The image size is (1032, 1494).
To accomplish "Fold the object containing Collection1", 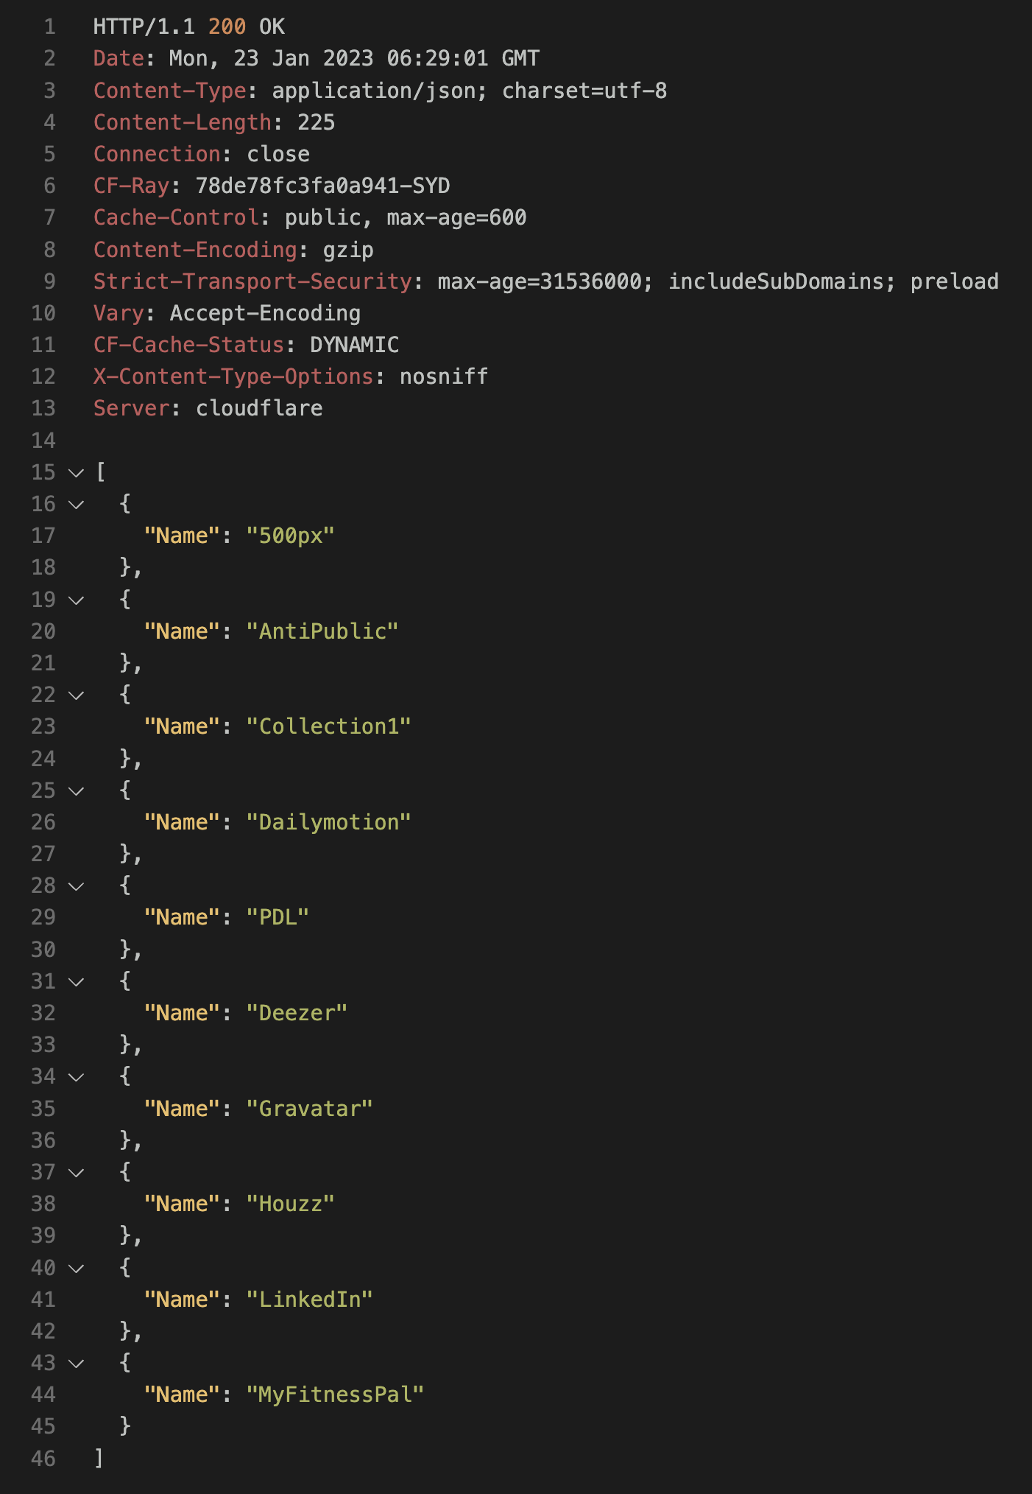I will pyautogui.click(x=76, y=695).
